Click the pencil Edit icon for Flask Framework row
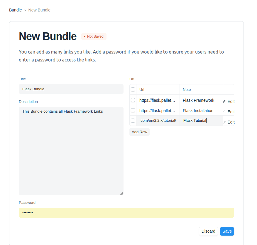The height and width of the screenshot is (245, 257). coord(224,101)
